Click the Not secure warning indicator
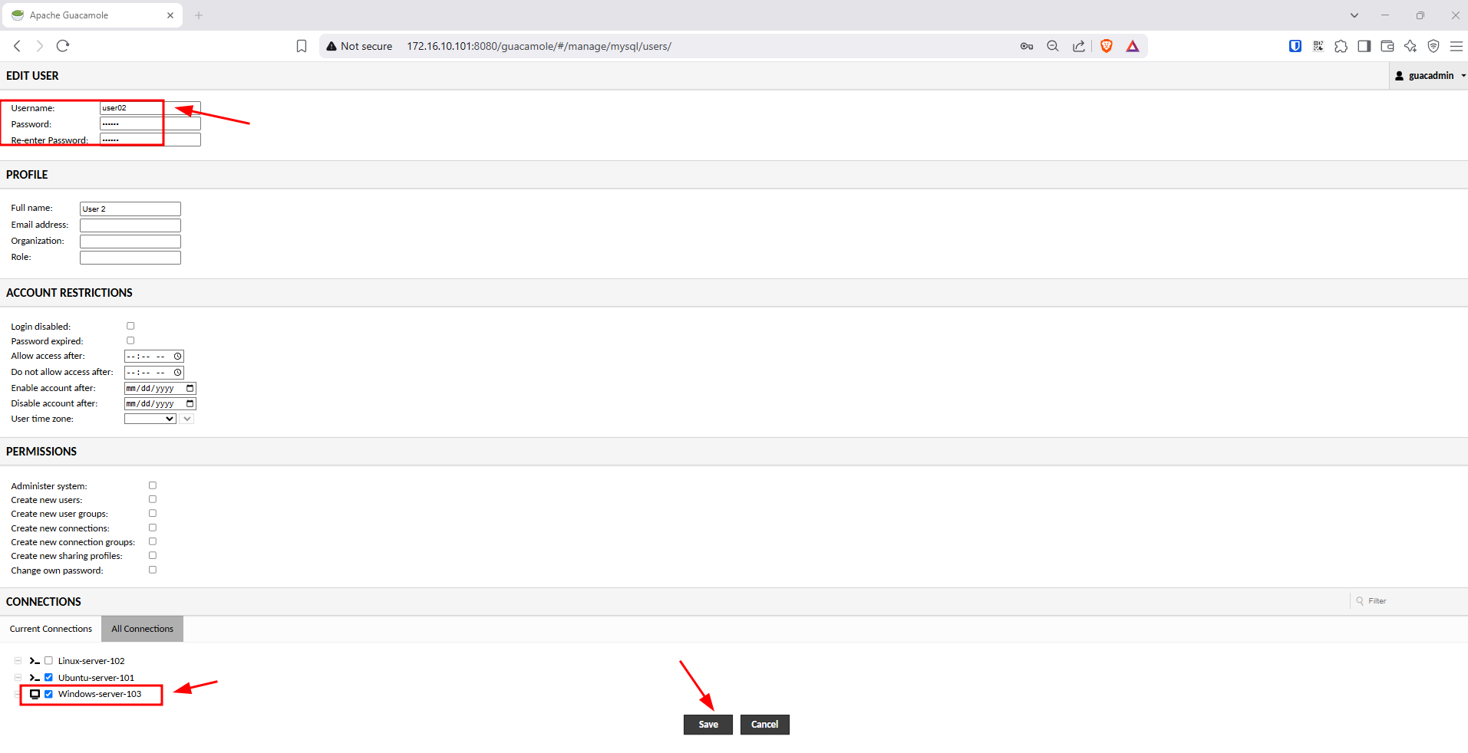1468x753 pixels. [359, 46]
